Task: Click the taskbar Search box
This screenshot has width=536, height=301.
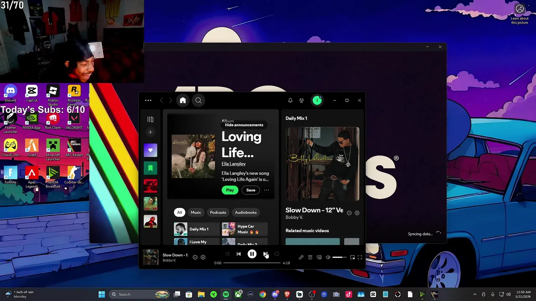Action: pyautogui.click(x=139, y=295)
